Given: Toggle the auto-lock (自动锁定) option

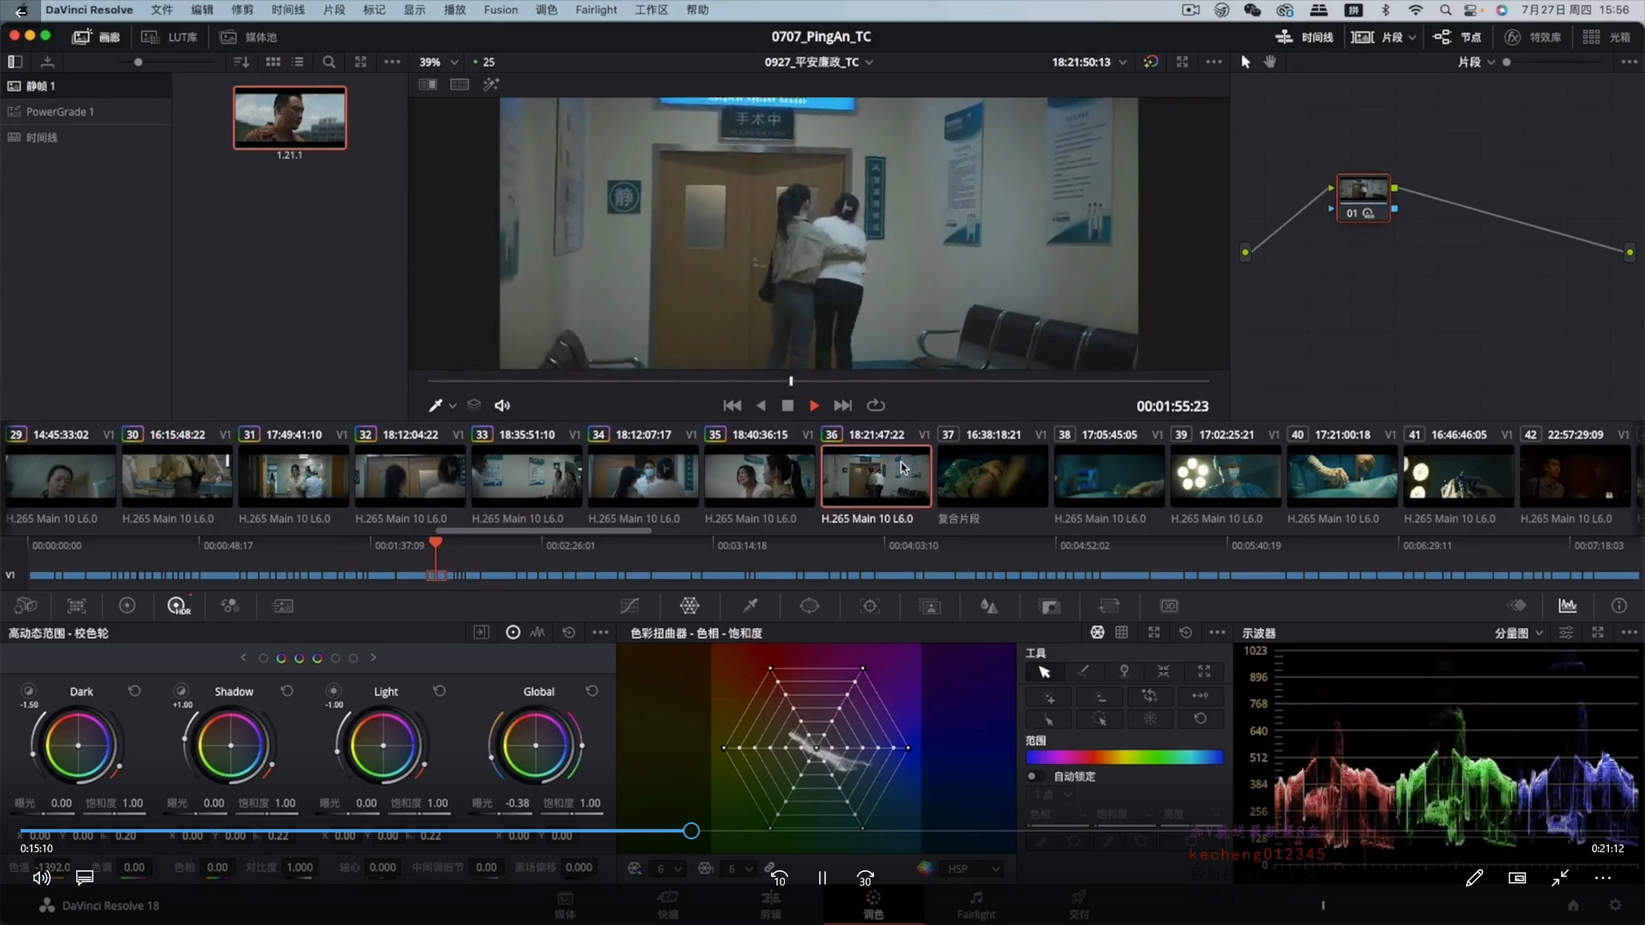Looking at the screenshot, I should click(x=1033, y=777).
